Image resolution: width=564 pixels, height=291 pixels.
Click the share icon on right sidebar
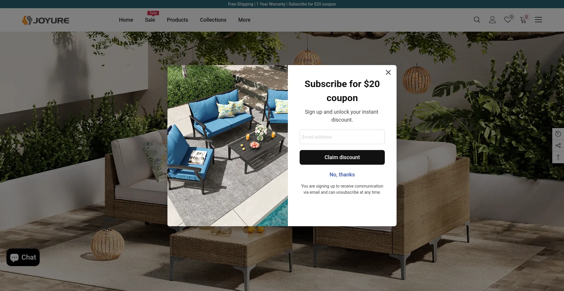pyautogui.click(x=558, y=146)
